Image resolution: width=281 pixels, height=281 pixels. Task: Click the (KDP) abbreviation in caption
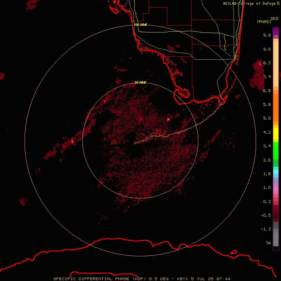point(140,279)
